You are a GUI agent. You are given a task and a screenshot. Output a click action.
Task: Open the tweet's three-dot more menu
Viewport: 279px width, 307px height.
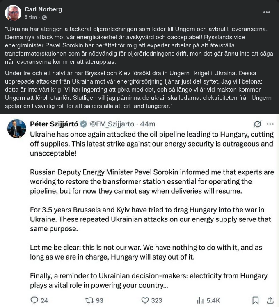click(x=270, y=124)
